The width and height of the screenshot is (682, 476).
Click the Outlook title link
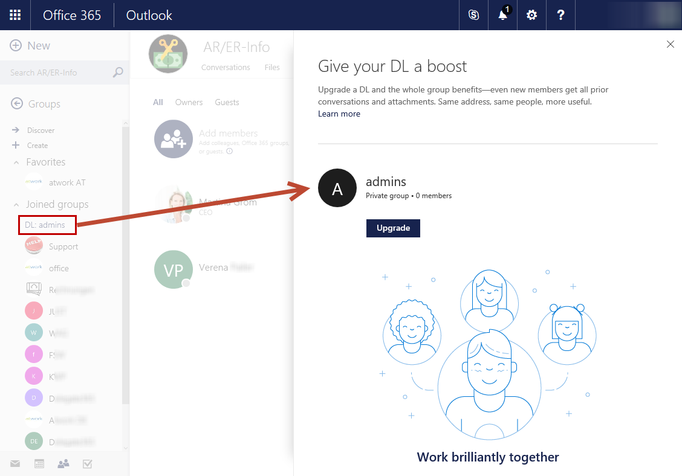149,15
